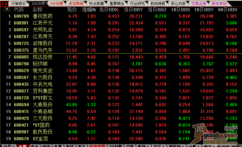Viewport: 242px width, 147px height.
Task: Select the ST金顶 stock name
Action: coord(40,139)
